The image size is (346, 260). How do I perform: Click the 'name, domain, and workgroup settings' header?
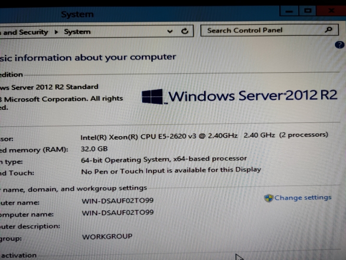(x=75, y=189)
